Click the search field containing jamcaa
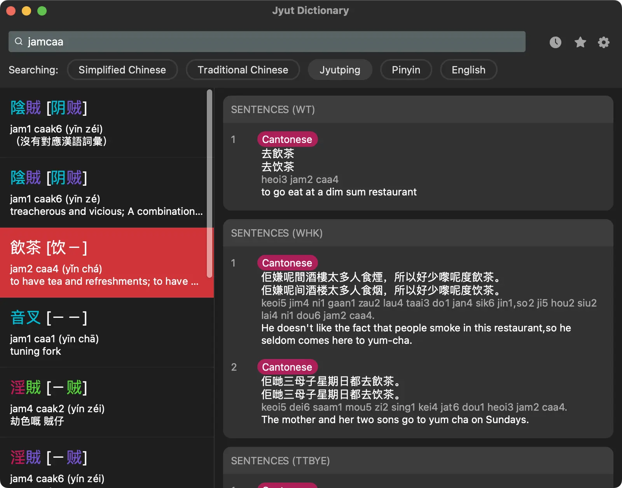Screen dimensions: 622x488 pos(267,42)
